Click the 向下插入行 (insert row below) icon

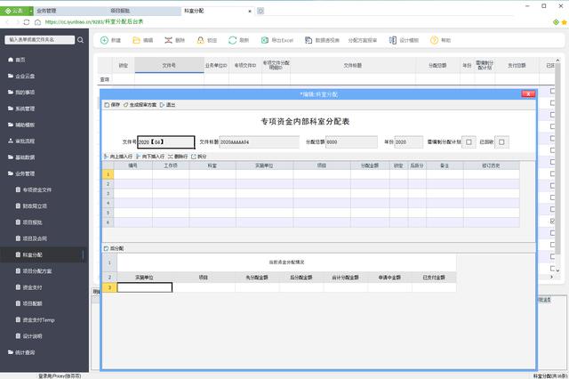tap(139, 157)
